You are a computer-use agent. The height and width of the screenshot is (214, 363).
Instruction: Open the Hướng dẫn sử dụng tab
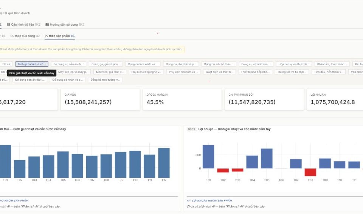pos(65,24)
